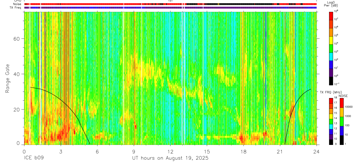The image size is (356, 164).
Task: Click the '13' label on the TX FRQ scale
Action: click(335, 123)
